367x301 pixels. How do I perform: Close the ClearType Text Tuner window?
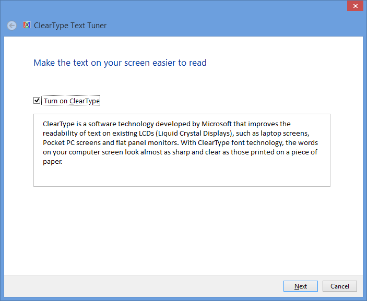(x=355, y=6)
